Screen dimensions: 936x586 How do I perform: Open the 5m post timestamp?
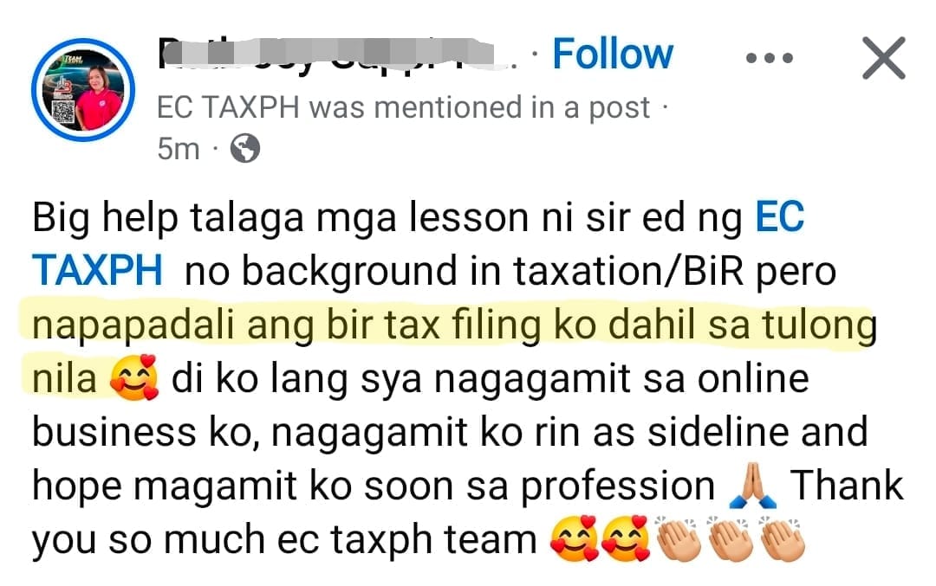click(x=178, y=148)
